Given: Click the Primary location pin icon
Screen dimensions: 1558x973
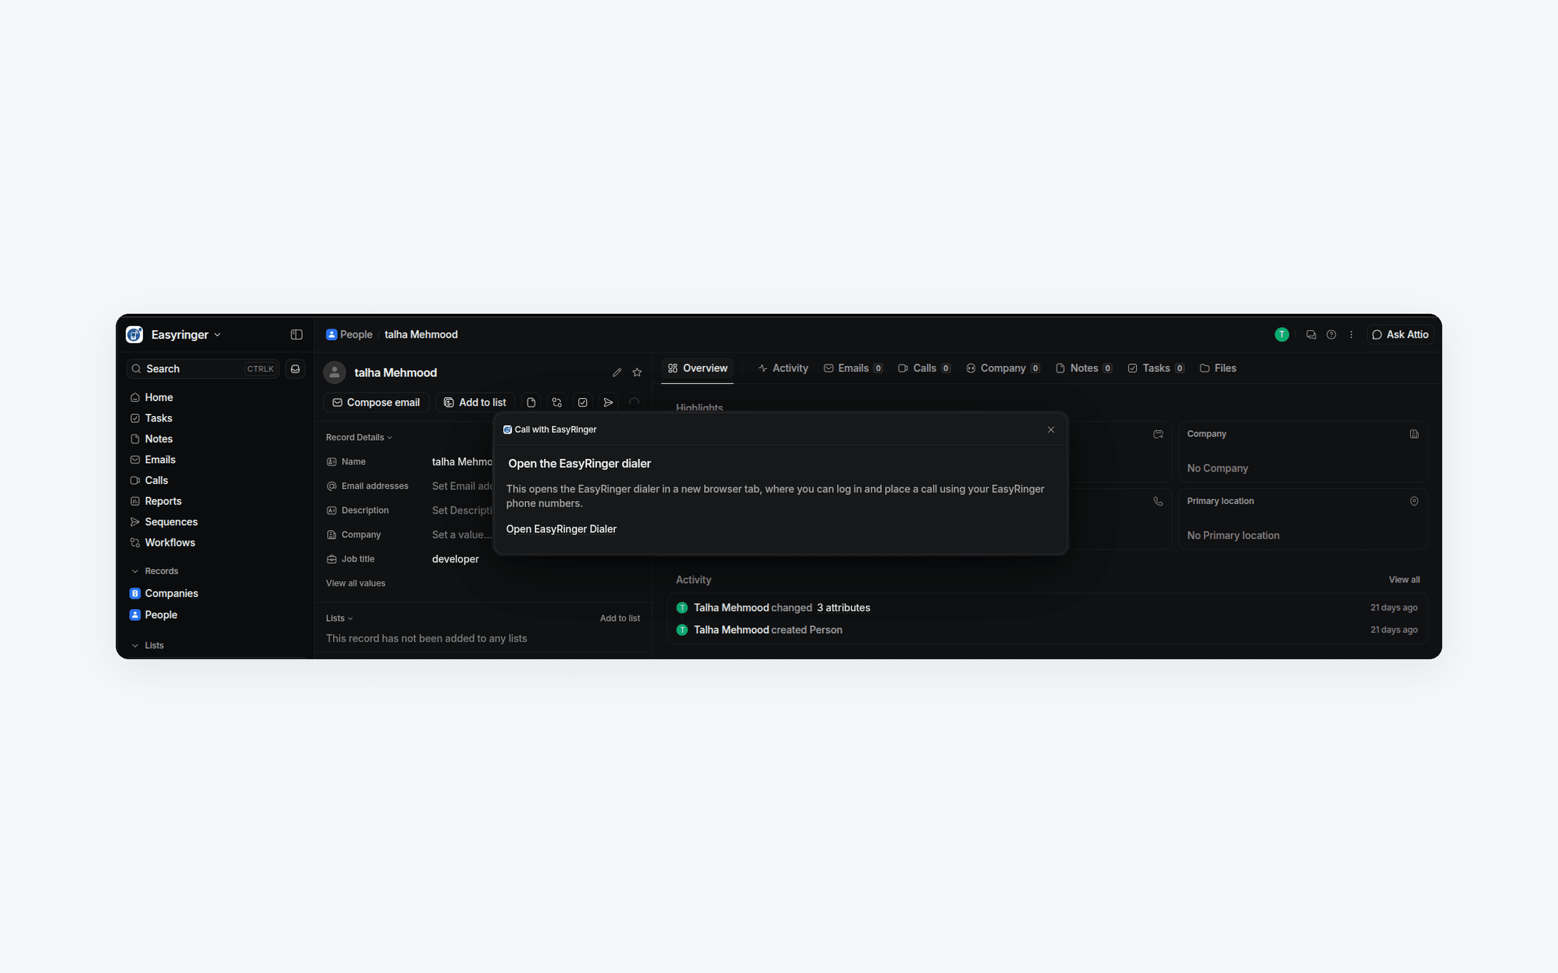Looking at the screenshot, I should point(1414,501).
